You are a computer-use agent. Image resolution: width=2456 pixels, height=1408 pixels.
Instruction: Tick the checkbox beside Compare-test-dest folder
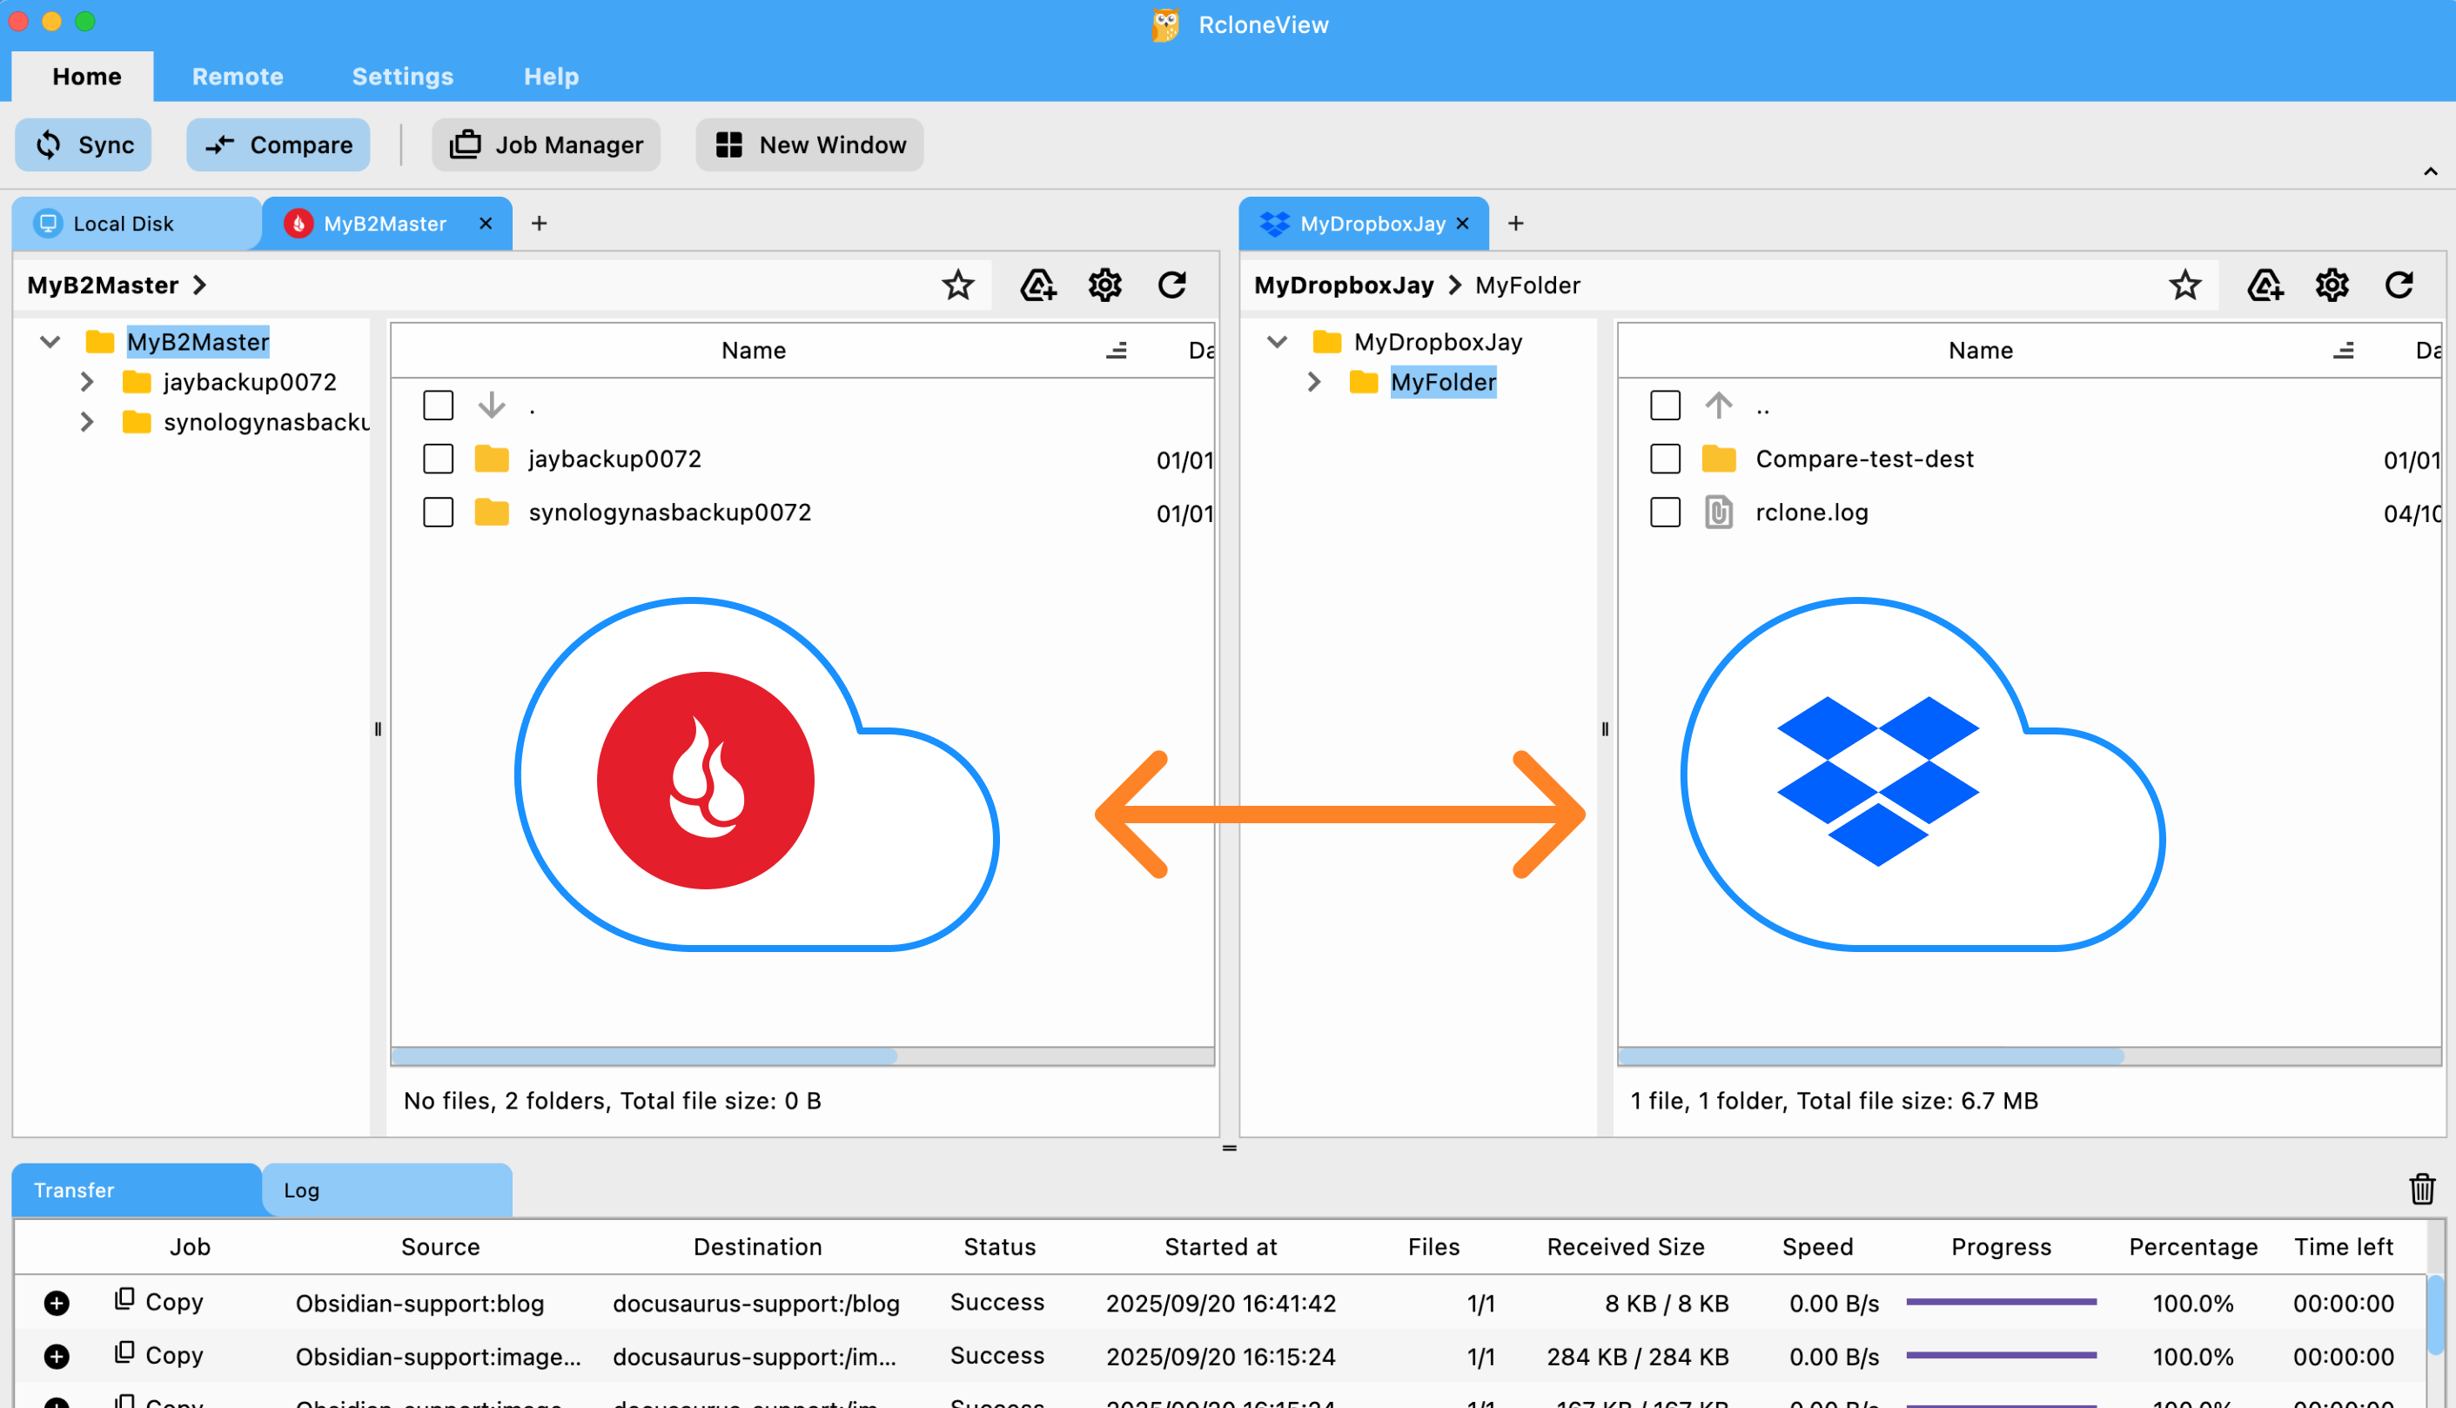1665,459
